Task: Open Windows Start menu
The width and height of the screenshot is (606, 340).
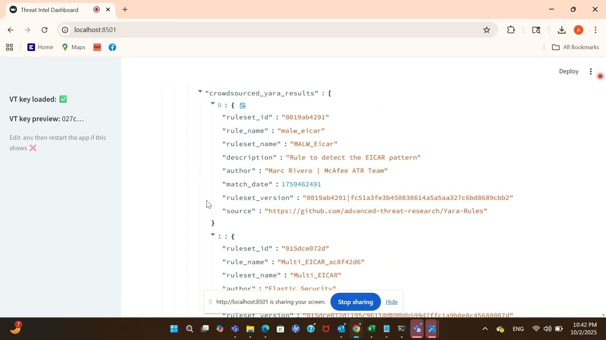Action: coord(174,329)
